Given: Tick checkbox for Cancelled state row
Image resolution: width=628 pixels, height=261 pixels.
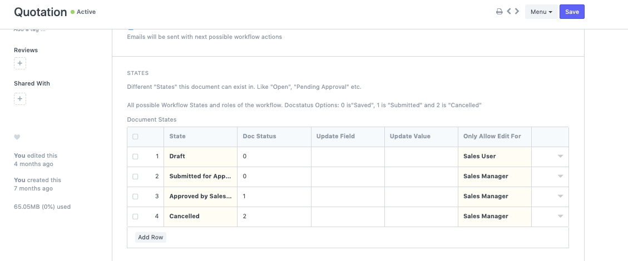Looking at the screenshot, I should coord(135,217).
